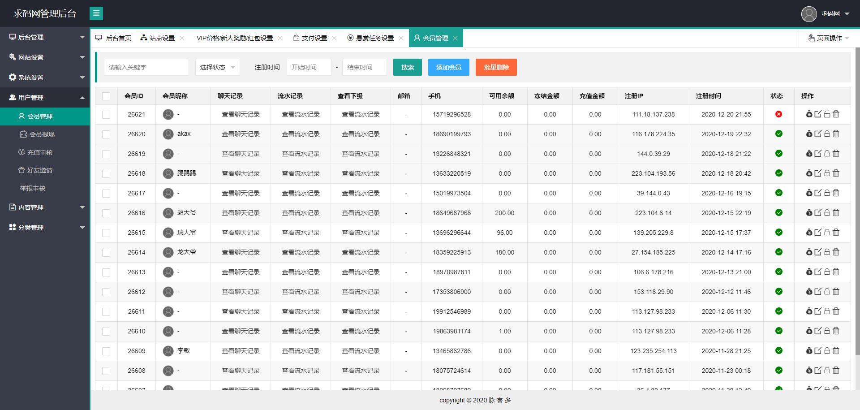This screenshot has height=410, width=860.
Task: Open the 选择状态 status dropdown
Action: [217, 67]
